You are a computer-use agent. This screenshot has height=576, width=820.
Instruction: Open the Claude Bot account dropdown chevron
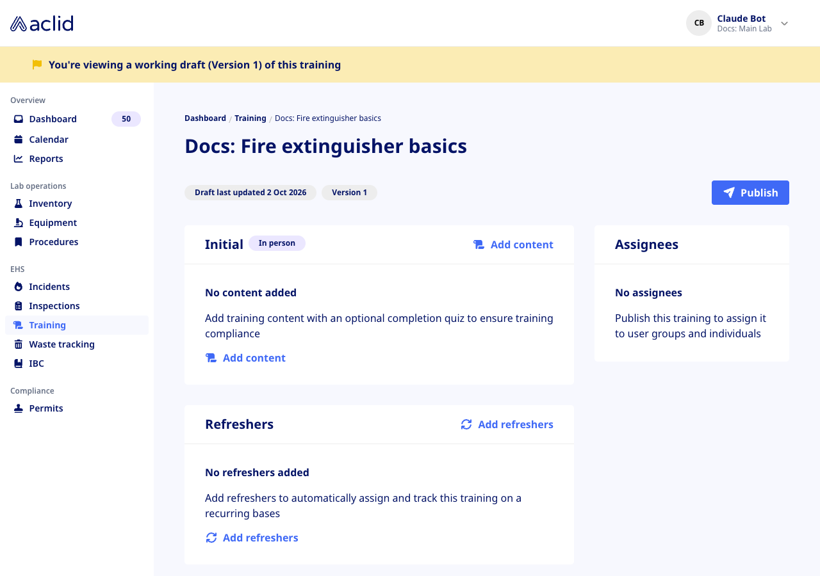pyautogui.click(x=784, y=24)
